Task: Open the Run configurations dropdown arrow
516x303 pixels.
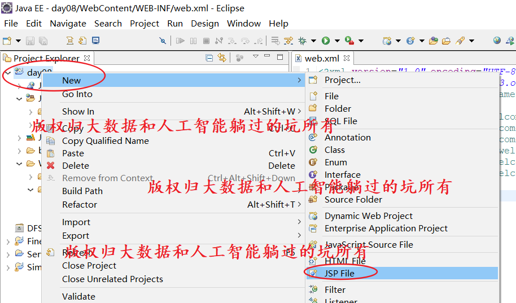Action: tap(337, 41)
